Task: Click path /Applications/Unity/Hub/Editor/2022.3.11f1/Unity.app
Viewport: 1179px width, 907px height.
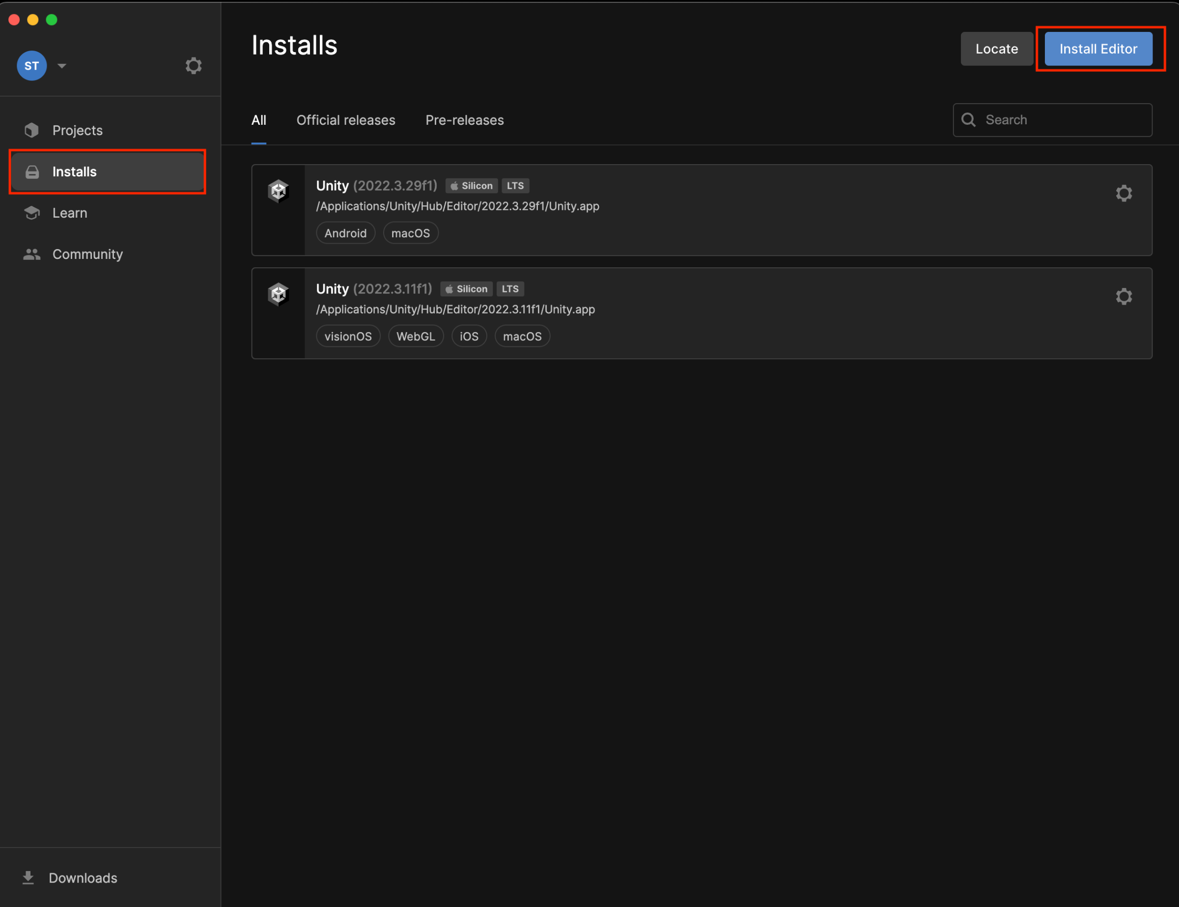Action: tap(455, 310)
